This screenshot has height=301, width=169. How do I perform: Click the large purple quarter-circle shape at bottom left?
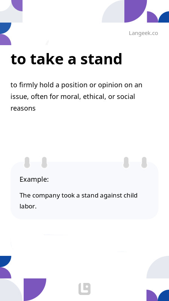click(34, 289)
